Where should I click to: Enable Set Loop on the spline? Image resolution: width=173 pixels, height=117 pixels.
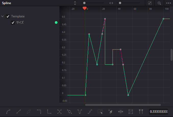click(x=69, y=112)
